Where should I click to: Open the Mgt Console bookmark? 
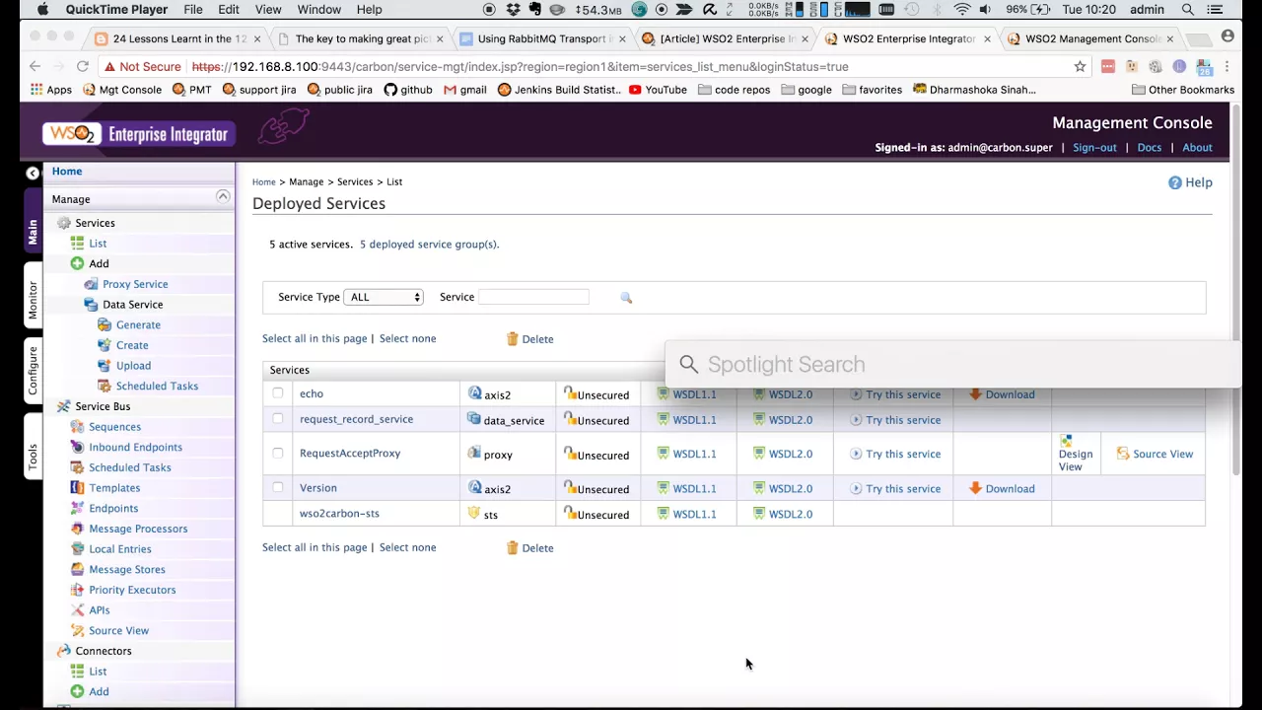(x=122, y=90)
